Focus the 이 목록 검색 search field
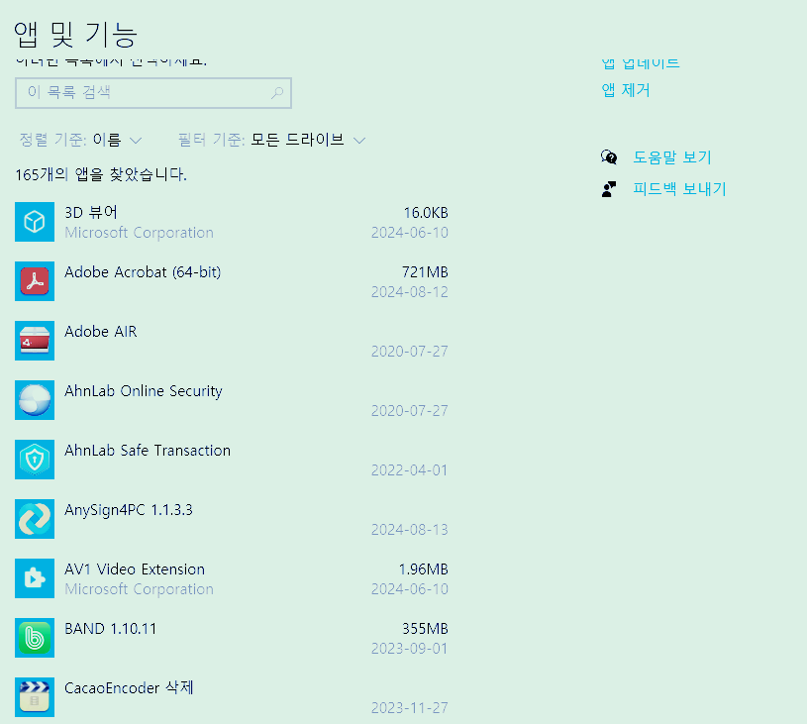807x724 pixels. [153, 93]
